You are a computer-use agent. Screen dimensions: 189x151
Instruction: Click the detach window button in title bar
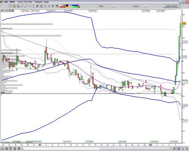(183, 2)
